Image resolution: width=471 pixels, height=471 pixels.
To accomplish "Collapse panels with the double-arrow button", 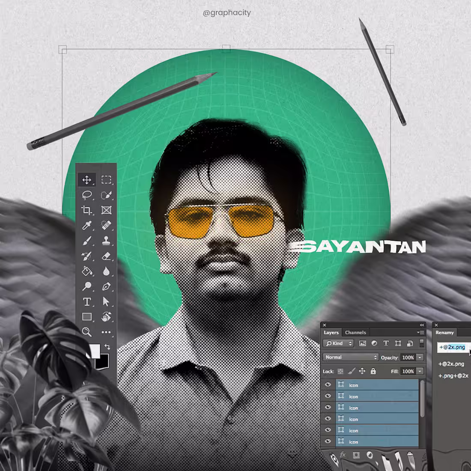I will (421, 325).
